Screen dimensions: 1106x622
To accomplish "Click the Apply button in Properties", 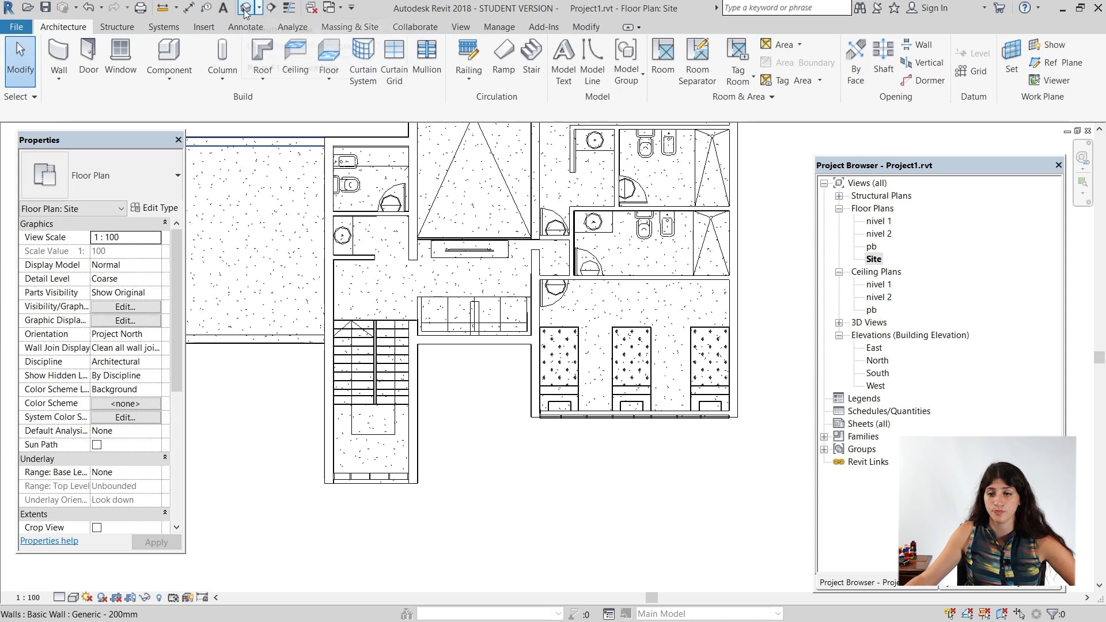I will coord(156,542).
